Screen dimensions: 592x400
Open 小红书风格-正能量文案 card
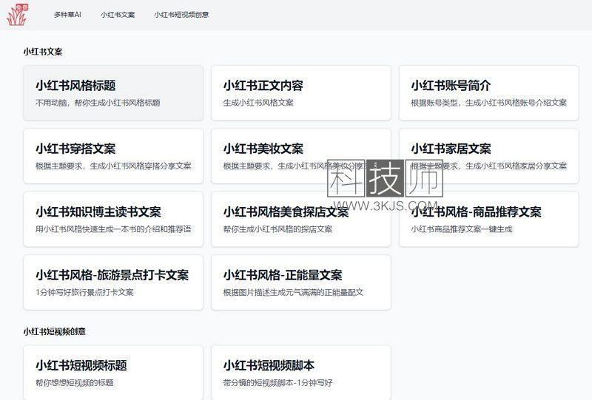301,282
